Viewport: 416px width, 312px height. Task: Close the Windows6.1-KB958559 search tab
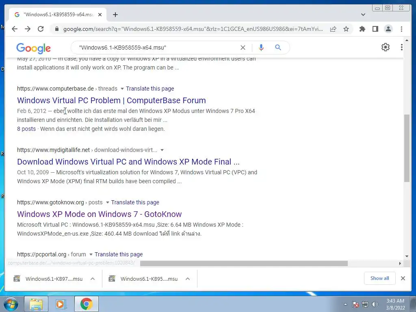100,15
